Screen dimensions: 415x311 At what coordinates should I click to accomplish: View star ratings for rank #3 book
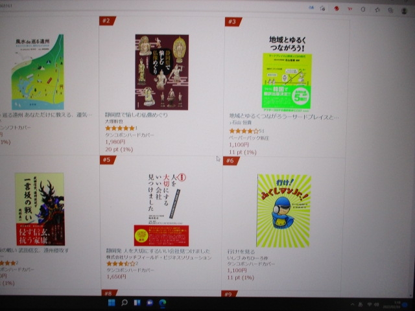pos(244,131)
